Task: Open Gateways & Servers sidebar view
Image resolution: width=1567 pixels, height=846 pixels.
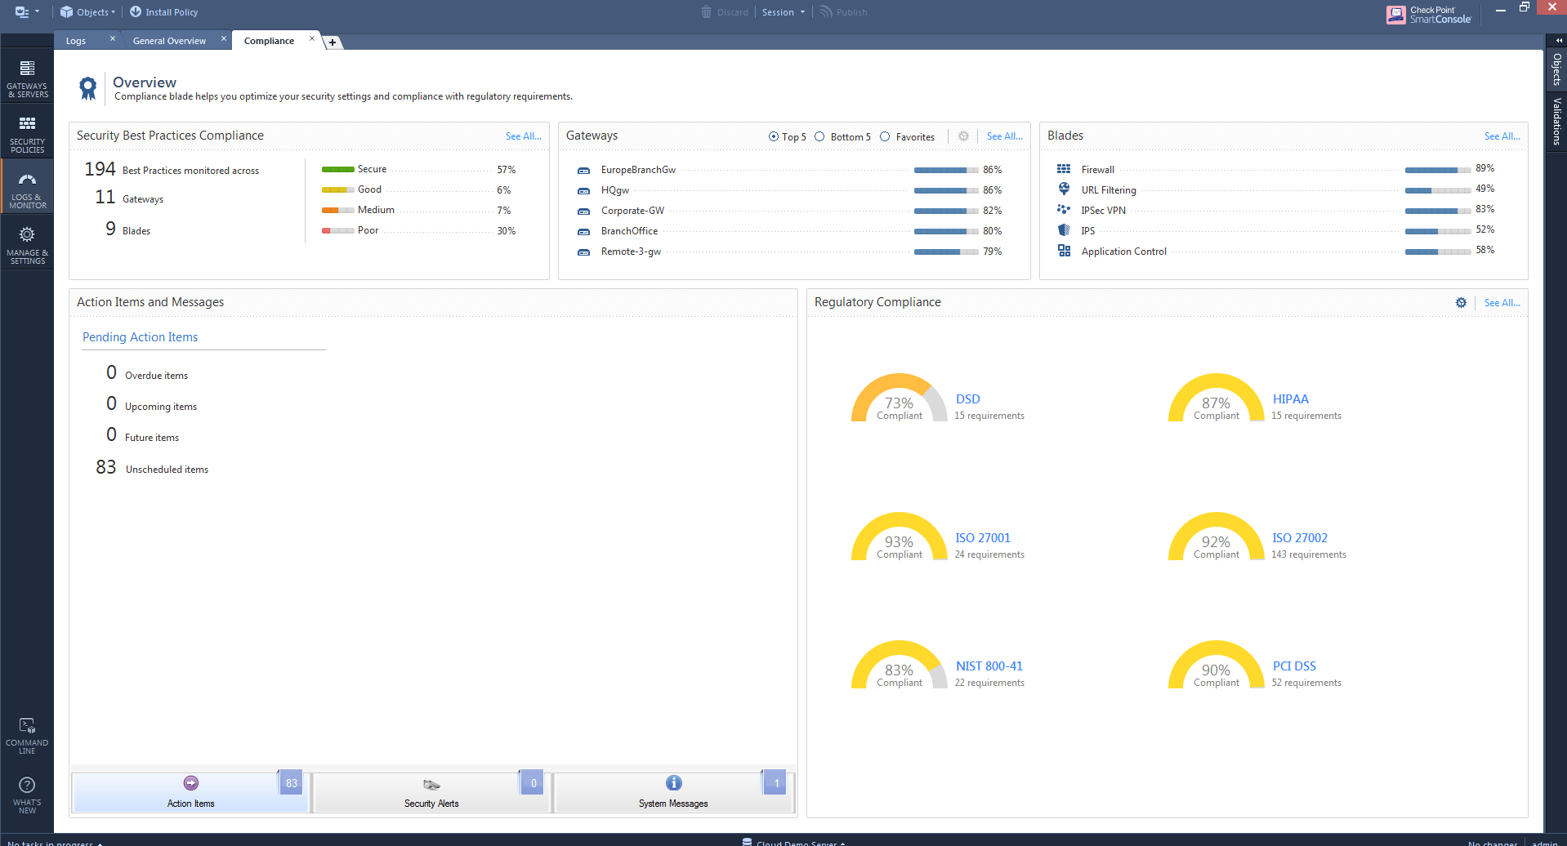Action: [x=27, y=78]
